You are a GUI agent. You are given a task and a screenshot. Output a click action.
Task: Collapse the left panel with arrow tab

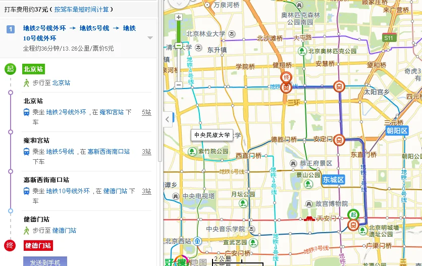click(x=168, y=119)
